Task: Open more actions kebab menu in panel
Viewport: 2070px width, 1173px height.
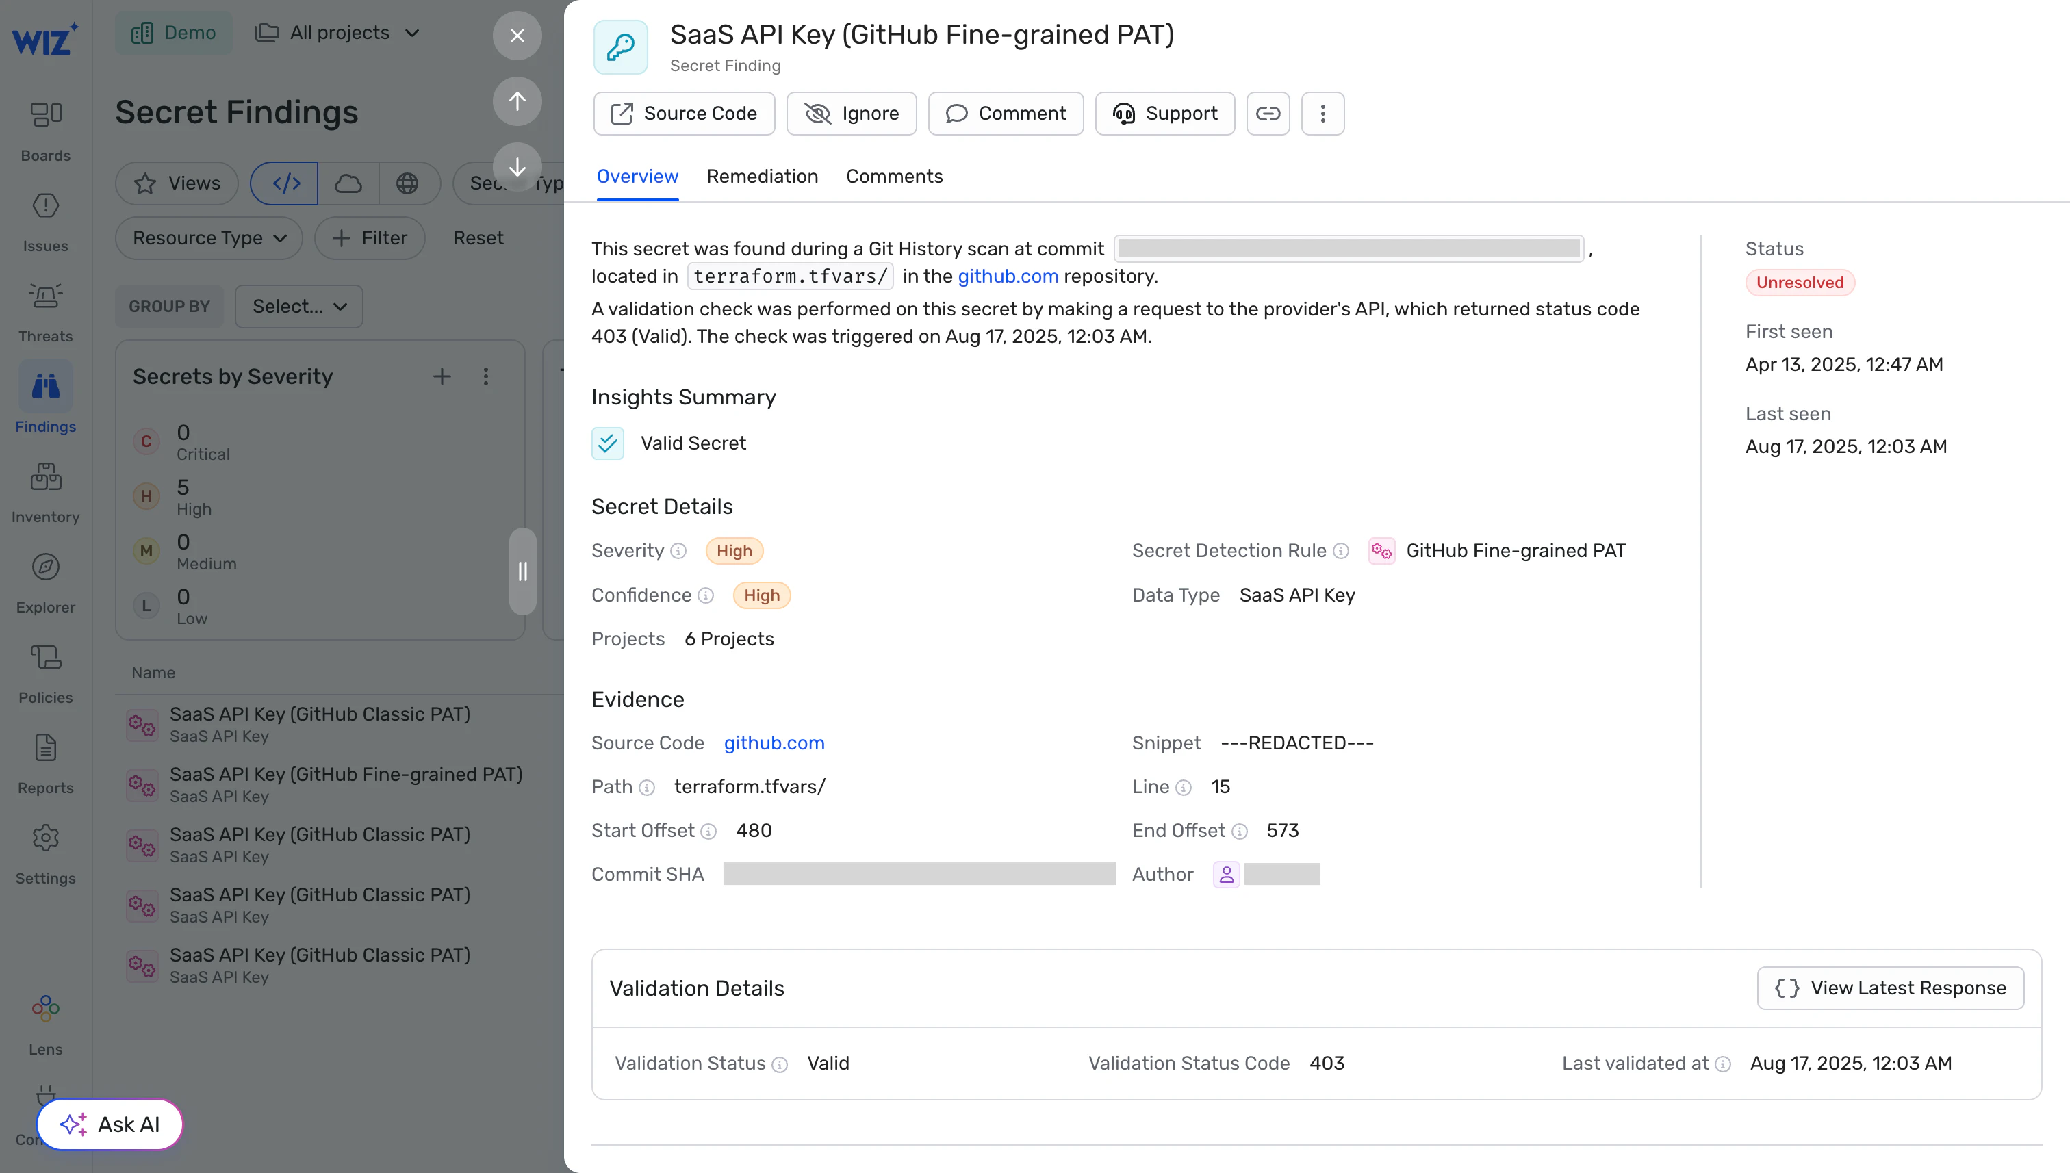Action: pyautogui.click(x=1322, y=114)
